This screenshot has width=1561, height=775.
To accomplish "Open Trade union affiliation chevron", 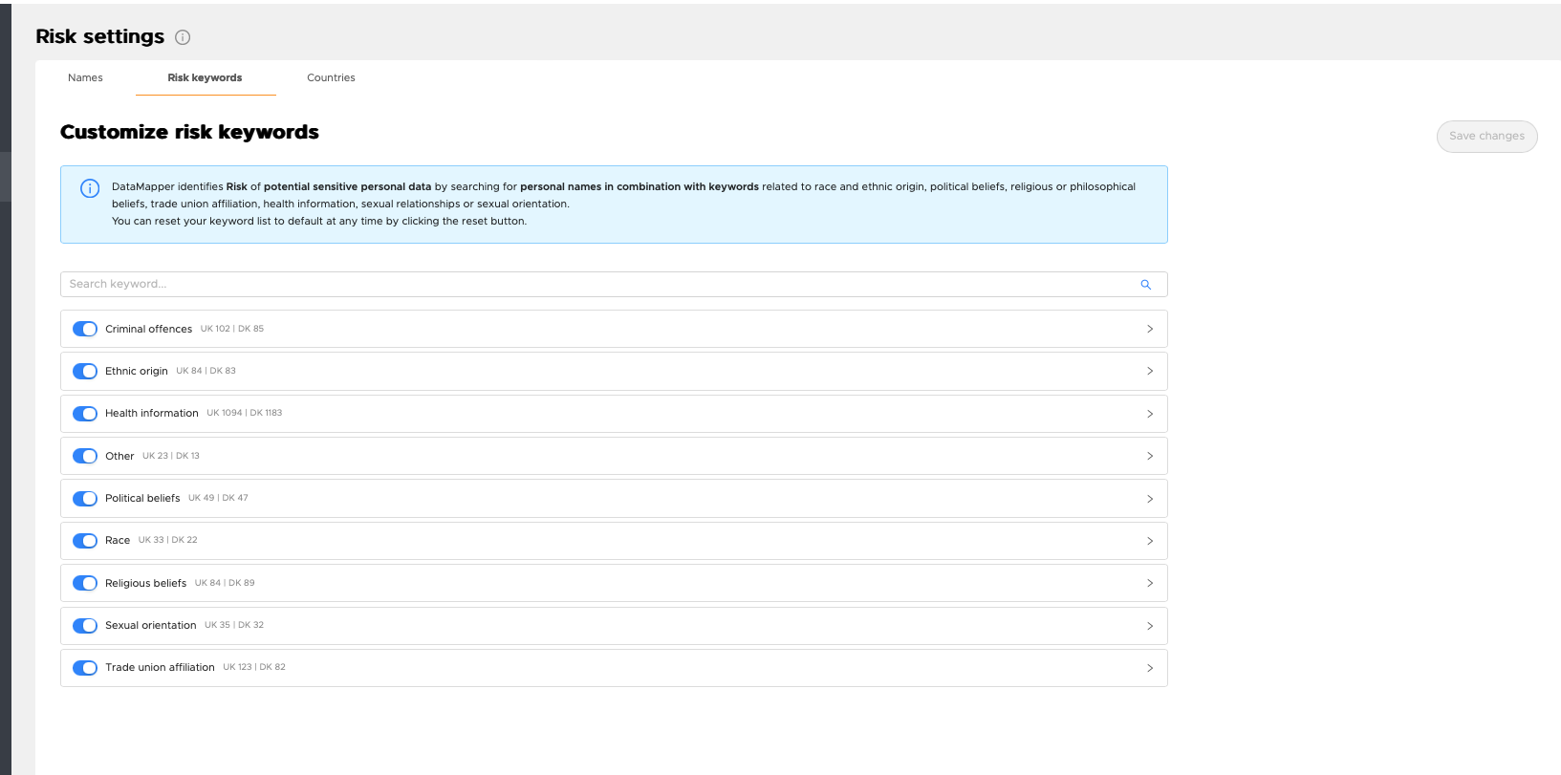I will click(1150, 668).
